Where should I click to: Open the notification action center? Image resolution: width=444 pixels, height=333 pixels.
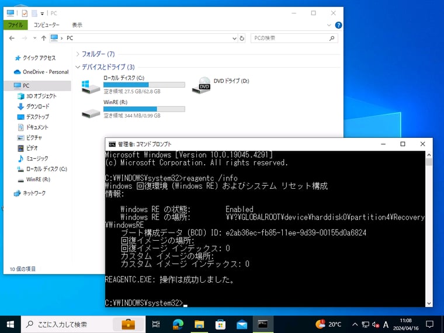(x=429, y=324)
